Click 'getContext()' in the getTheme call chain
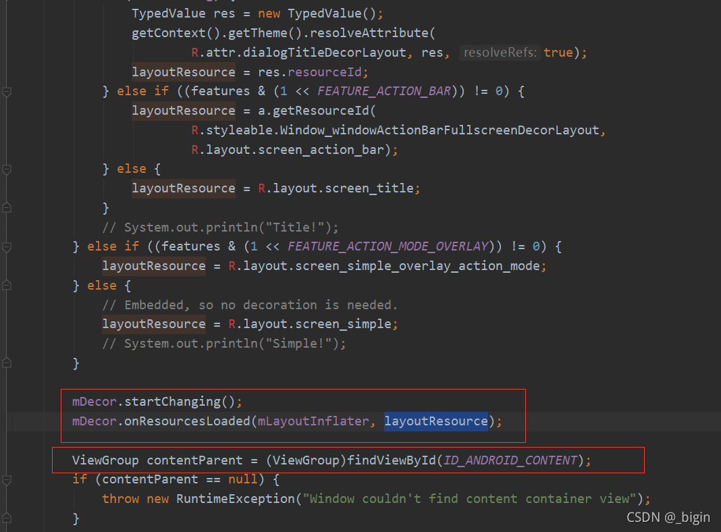Viewport: 721px width, 532px height. coord(176,33)
